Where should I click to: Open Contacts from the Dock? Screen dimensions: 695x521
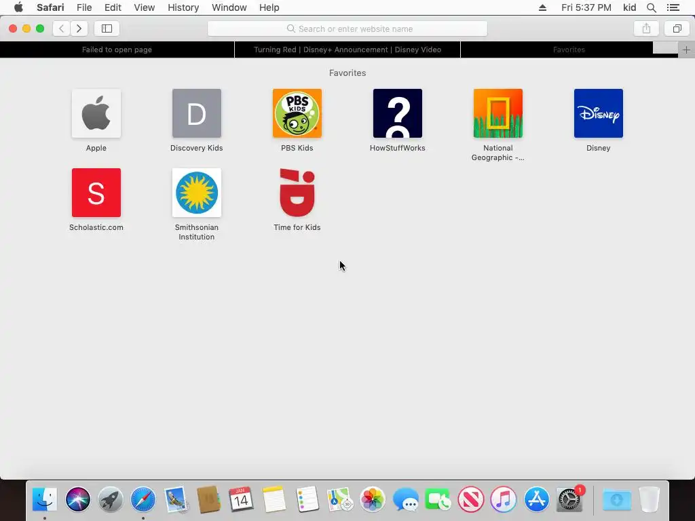pyautogui.click(x=209, y=500)
